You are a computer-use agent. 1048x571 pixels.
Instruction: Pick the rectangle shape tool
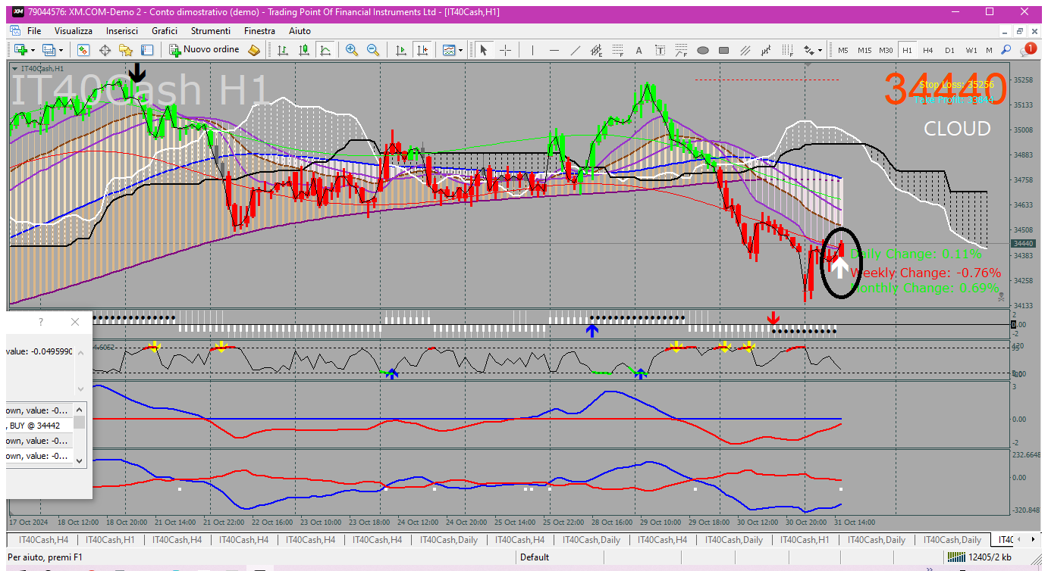[724, 50]
